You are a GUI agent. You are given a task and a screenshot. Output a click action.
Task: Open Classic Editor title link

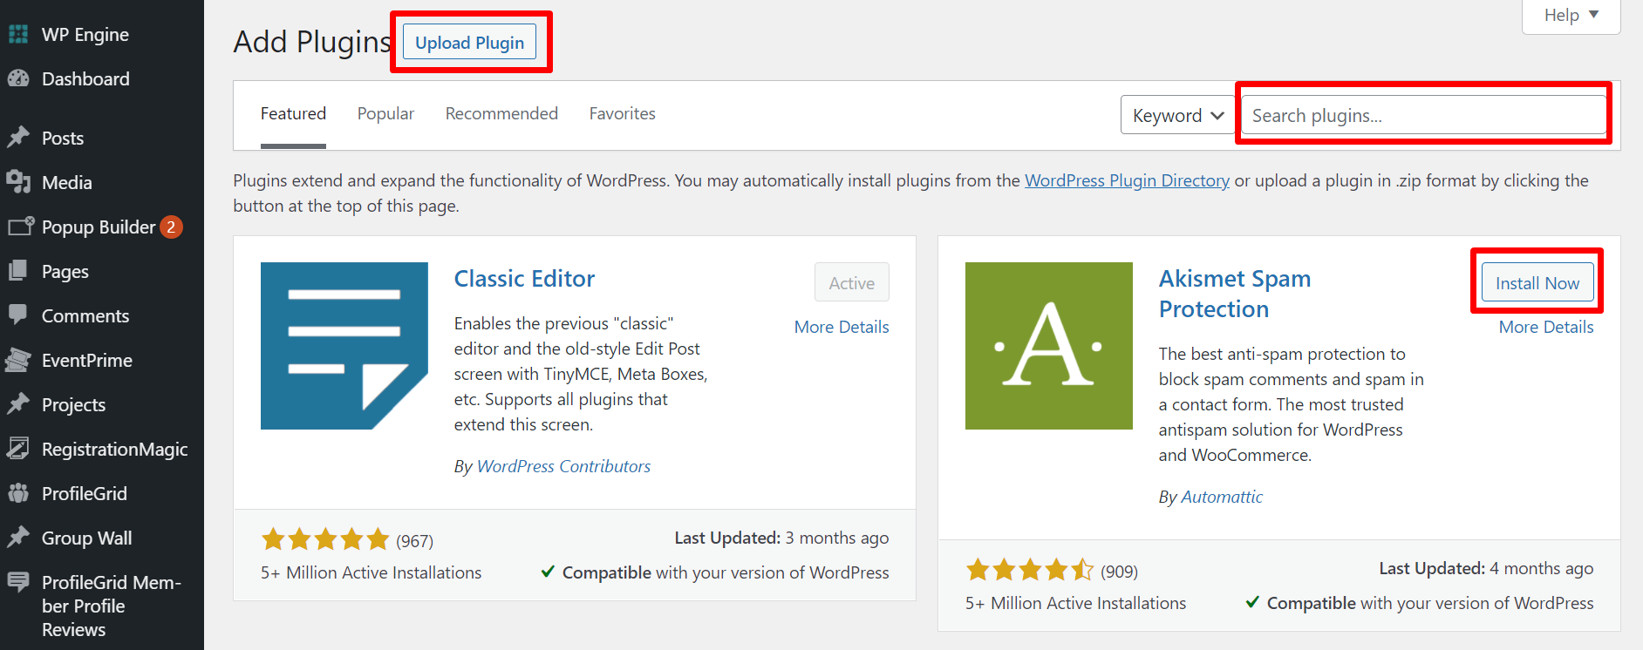click(x=524, y=279)
